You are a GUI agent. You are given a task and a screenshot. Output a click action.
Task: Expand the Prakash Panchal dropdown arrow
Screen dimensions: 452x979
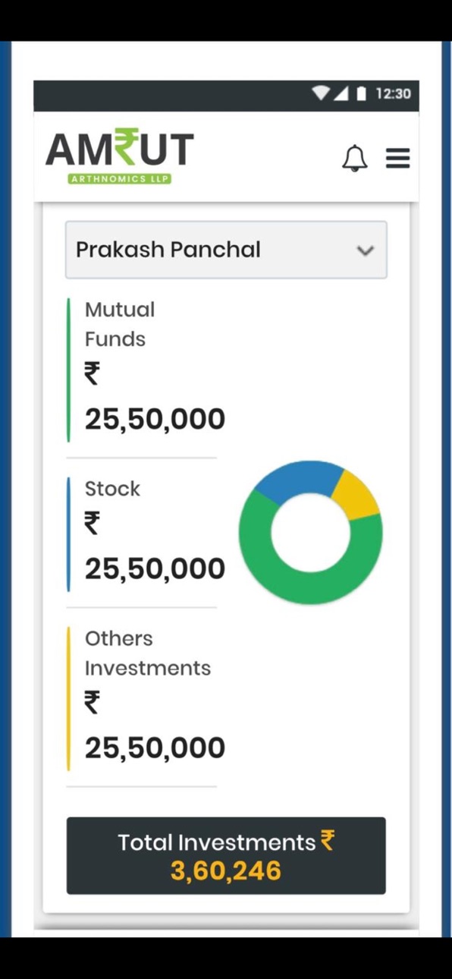(366, 250)
